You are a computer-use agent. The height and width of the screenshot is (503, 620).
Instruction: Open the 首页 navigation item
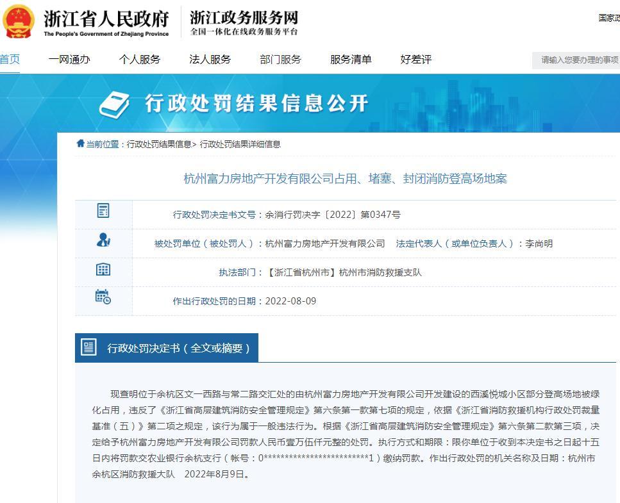click(10, 60)
